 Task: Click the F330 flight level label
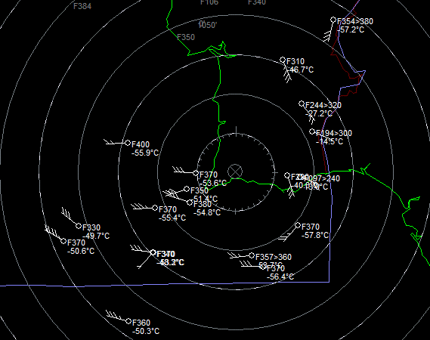[x=91, y=227]
